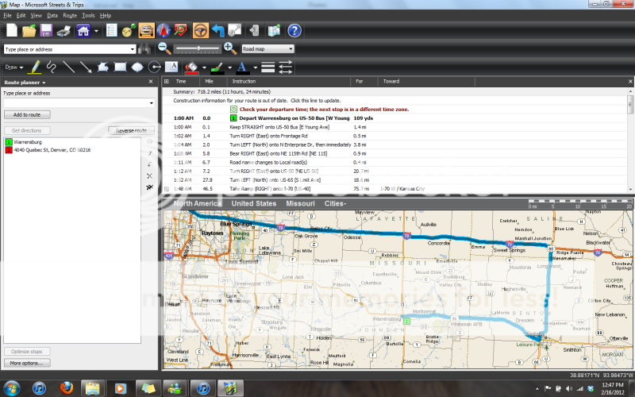Image resolution: width=635 pixels, height=397 pixels.
Task: Click the Arrow style icon
Action: (x=286, y=67)
